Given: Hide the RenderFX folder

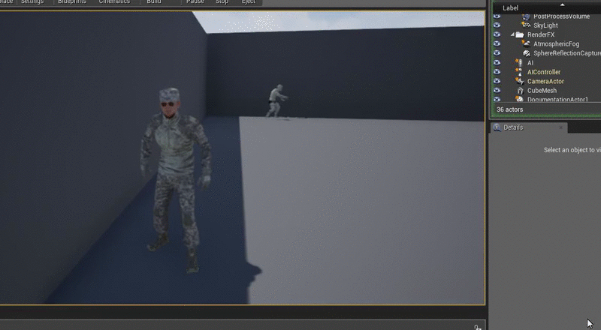Looking at the screenshot, I should pyautogui.click(x=497, y=34).
